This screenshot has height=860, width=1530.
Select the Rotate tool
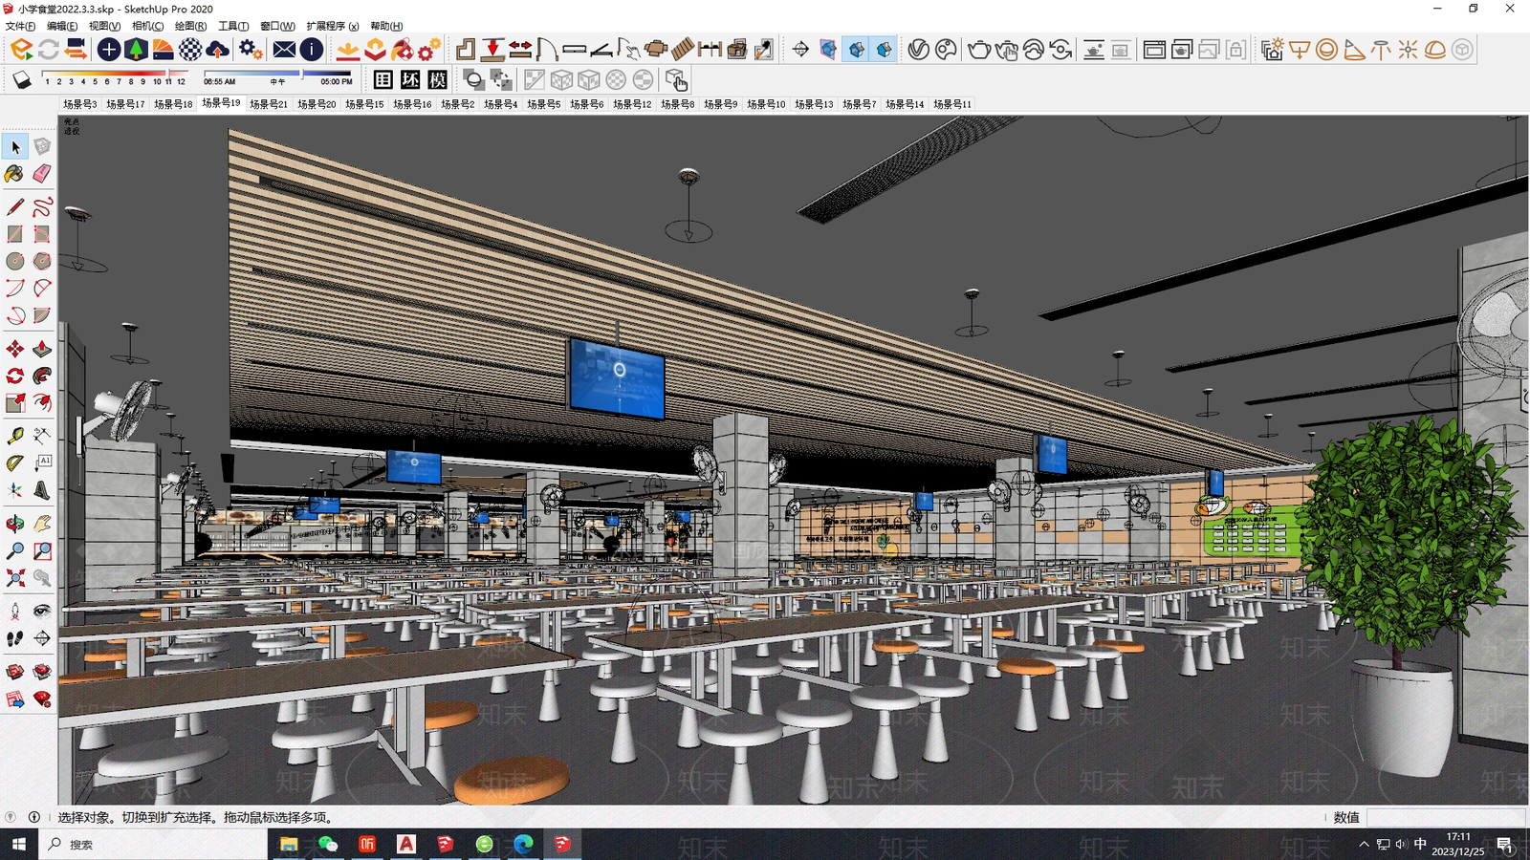point(15,376)
